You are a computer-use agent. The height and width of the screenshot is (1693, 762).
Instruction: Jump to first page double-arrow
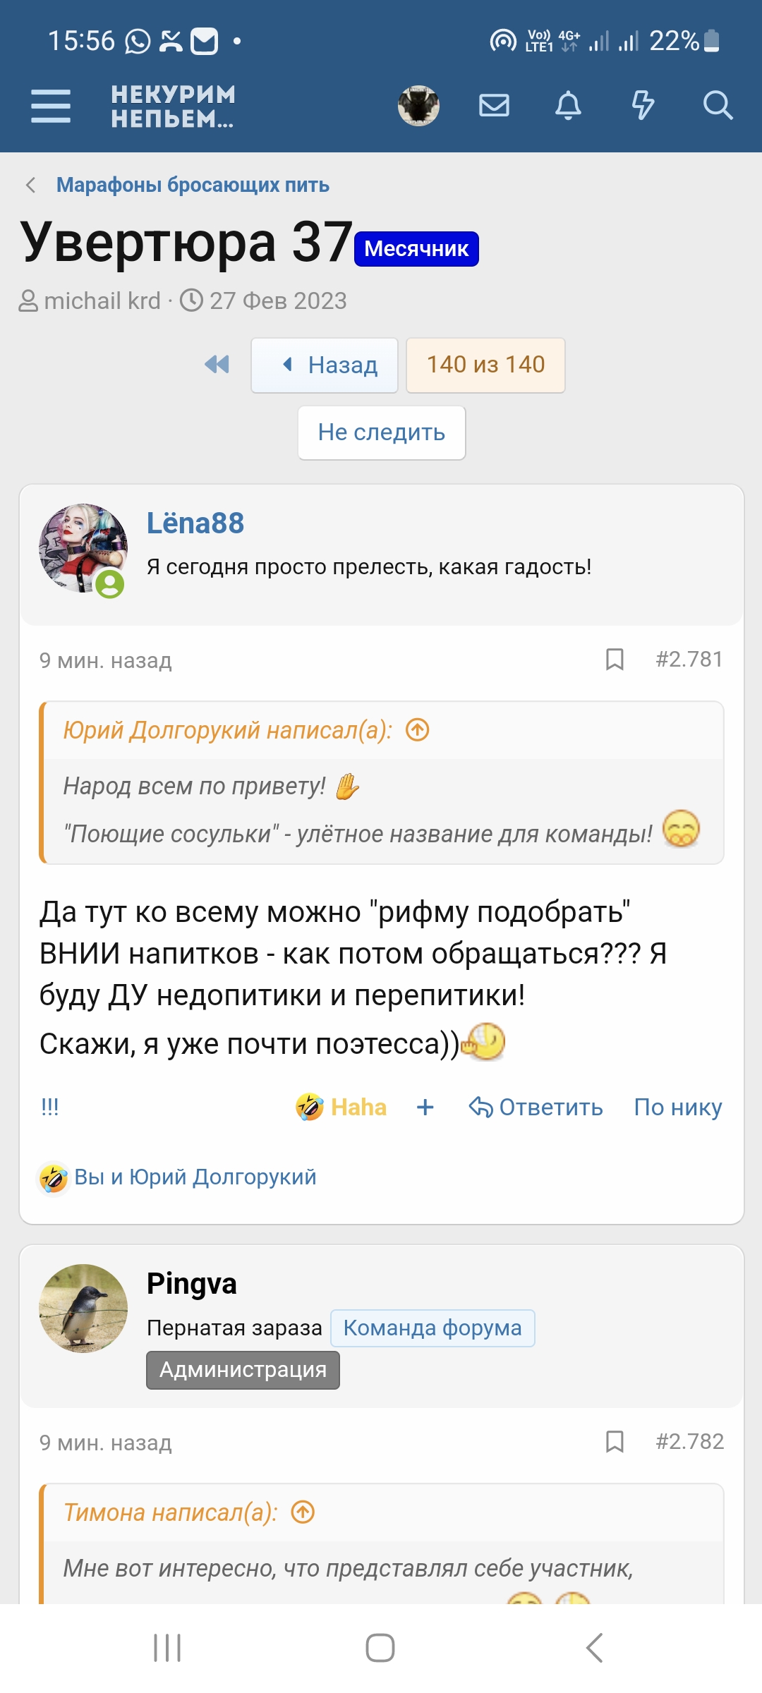(x=217, y=365)
